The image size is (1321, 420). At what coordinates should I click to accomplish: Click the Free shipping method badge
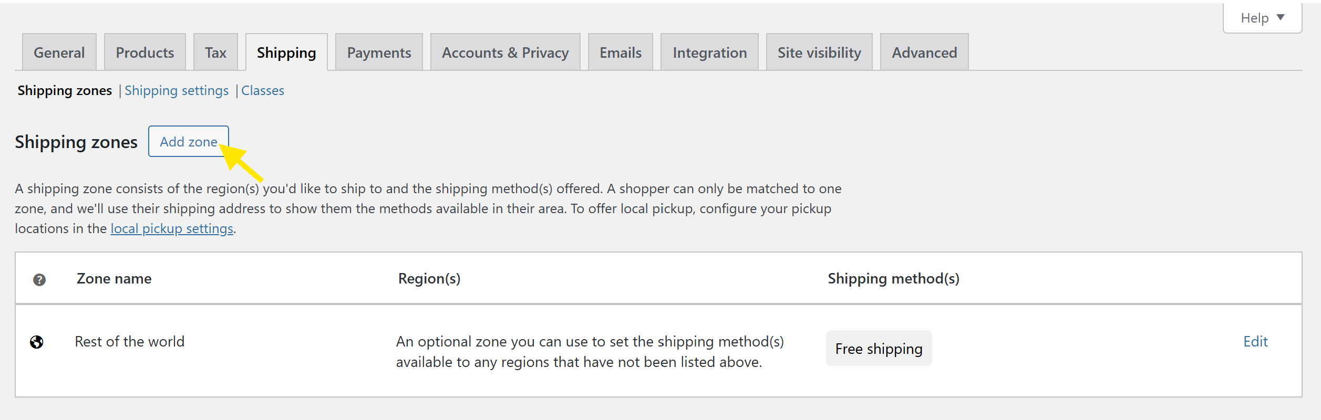click(x=879, y=349)
